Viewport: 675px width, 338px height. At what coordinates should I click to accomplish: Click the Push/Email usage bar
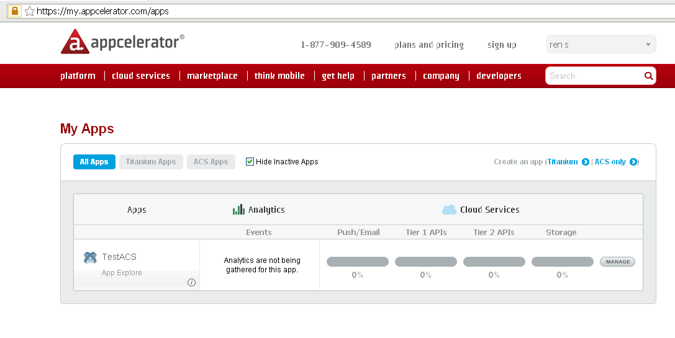pos(357,262)
